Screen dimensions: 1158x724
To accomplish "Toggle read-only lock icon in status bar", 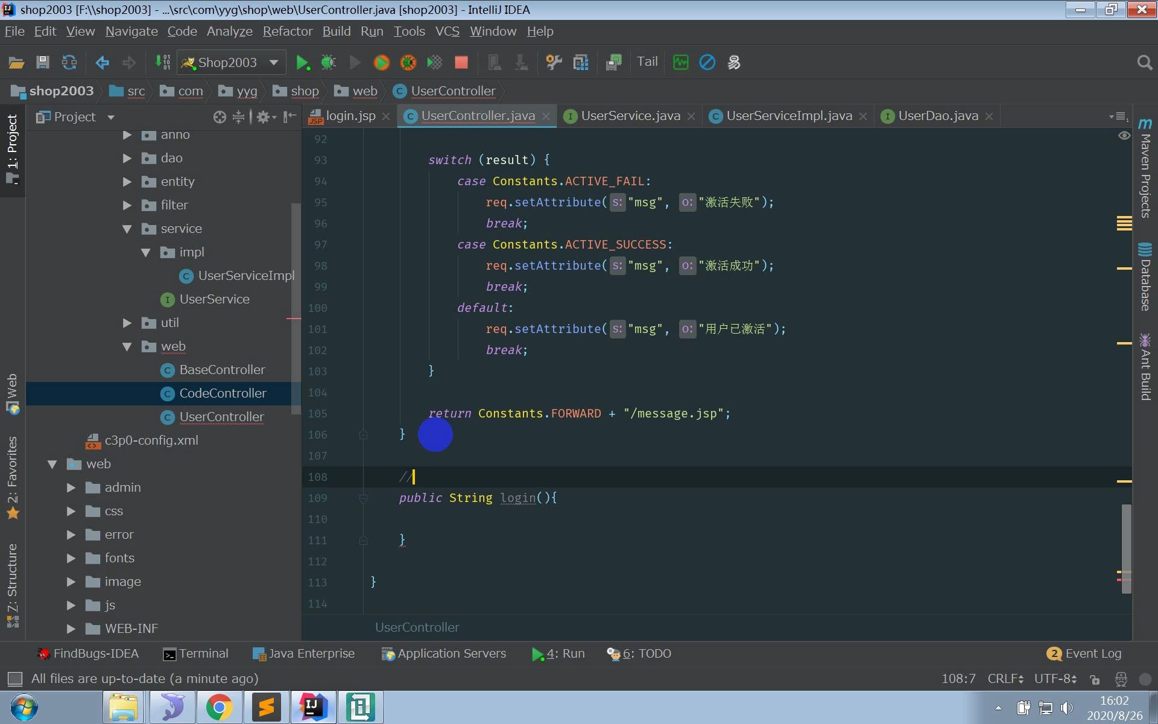I will click(1095, 679).
